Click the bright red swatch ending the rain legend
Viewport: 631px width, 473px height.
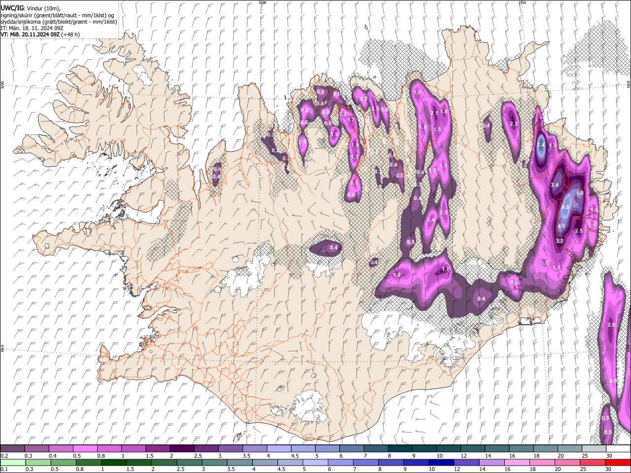(x=618, y=462)
